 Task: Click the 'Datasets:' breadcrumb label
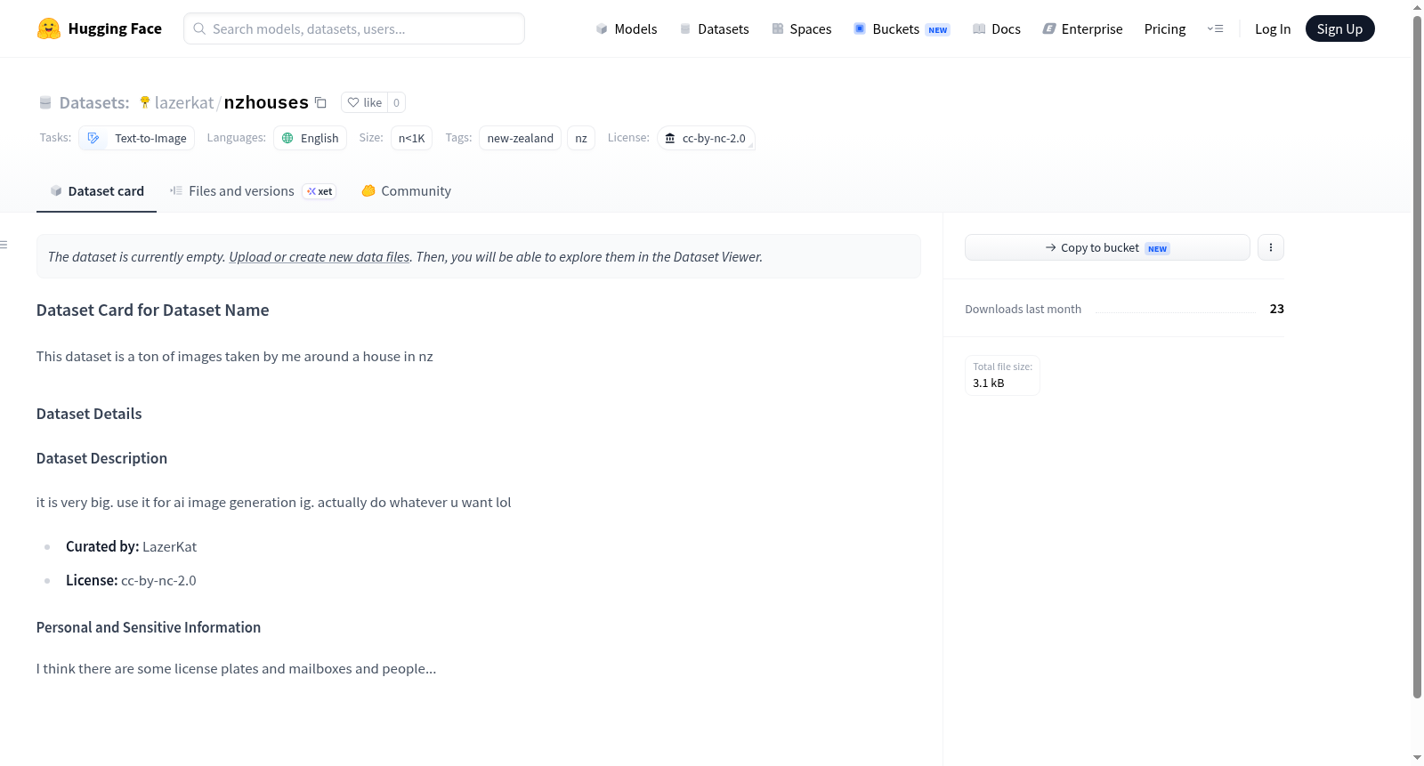coord(94,102)
